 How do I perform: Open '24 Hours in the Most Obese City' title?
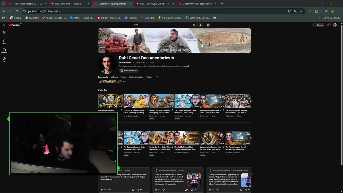click(x=134, y=112)
